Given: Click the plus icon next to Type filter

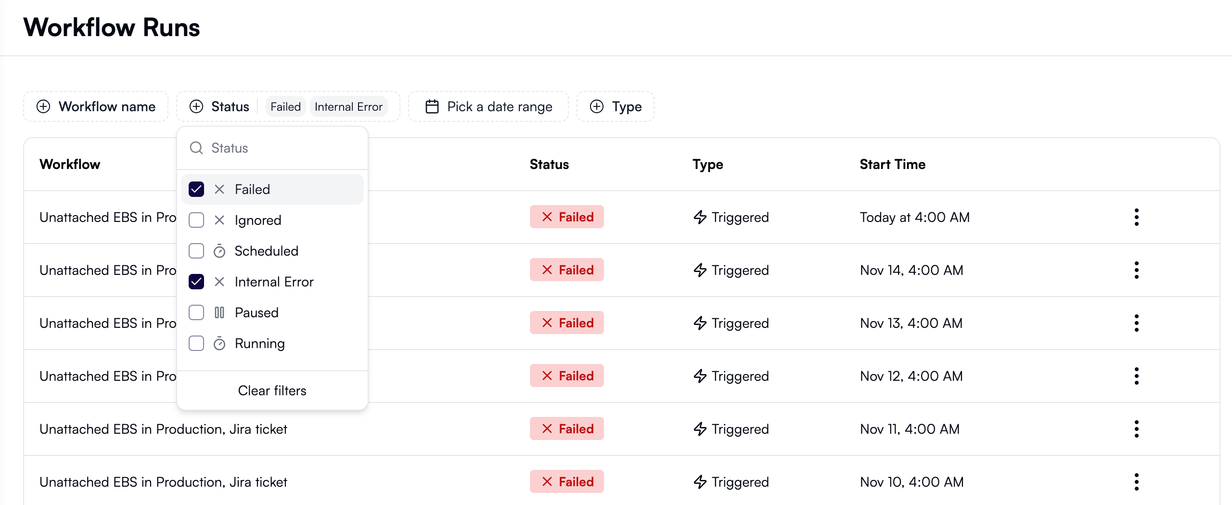Looking at the screenshot, I should point(597,106).
